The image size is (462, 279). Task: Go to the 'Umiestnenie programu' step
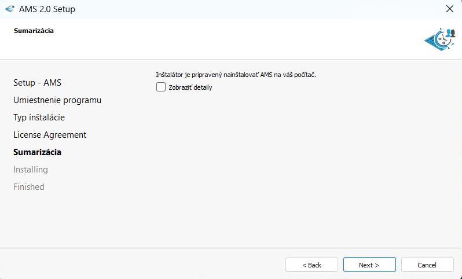[x=57, y=100]
